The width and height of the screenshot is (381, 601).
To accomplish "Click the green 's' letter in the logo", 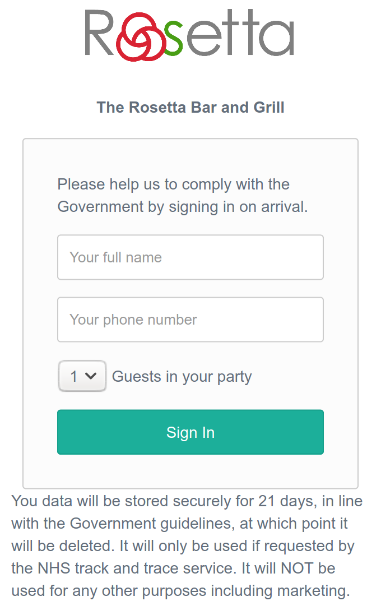I will [x=173, y=39].
